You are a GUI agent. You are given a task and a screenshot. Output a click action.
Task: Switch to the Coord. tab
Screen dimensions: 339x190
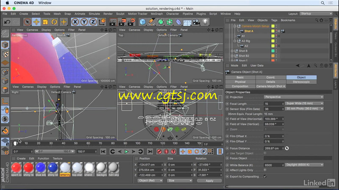271,77
